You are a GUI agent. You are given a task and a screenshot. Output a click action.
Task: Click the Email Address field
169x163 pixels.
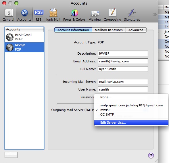coord(123,61)
